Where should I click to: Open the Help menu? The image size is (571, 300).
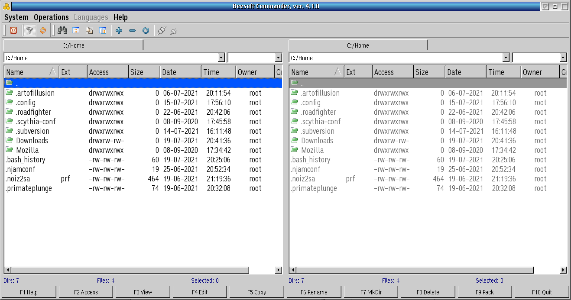[x=120, y=17]
